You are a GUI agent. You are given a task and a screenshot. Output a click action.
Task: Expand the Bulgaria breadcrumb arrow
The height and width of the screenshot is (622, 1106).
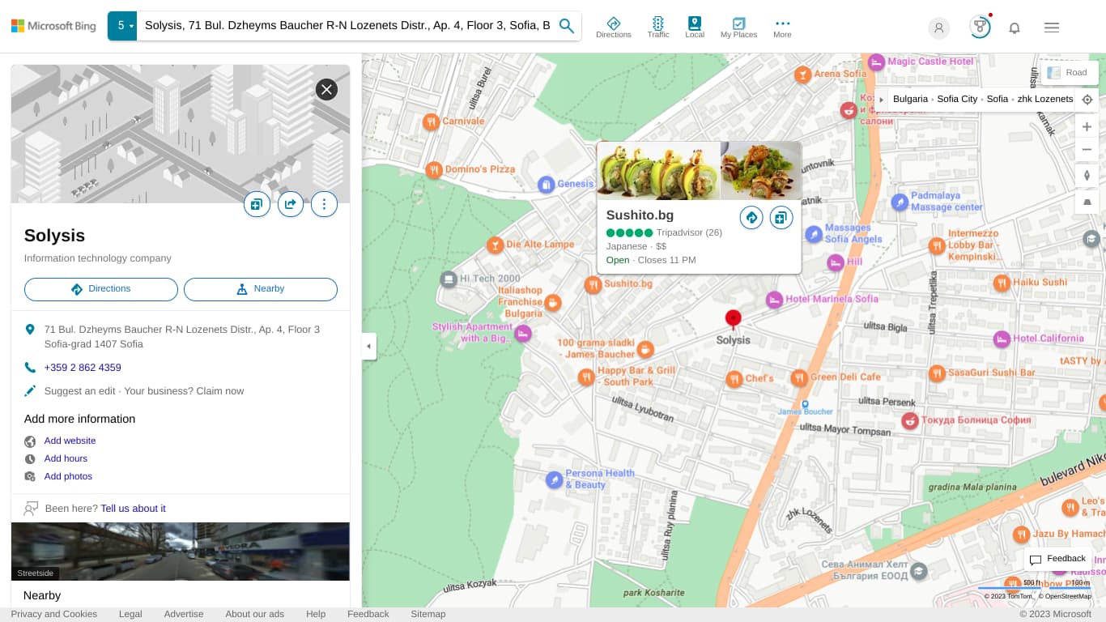[x=882, y=100]
